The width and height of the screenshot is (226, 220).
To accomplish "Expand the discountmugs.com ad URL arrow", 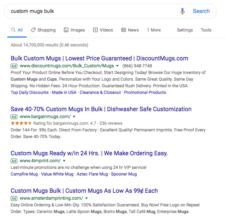I will (117, 66).
